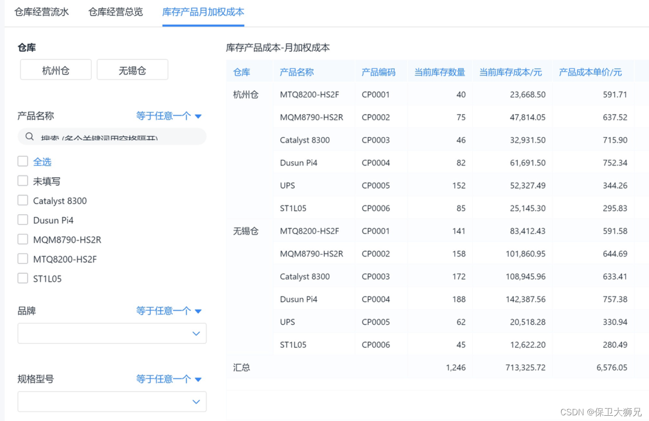Click the cell value 715.90

pos(615,140)
